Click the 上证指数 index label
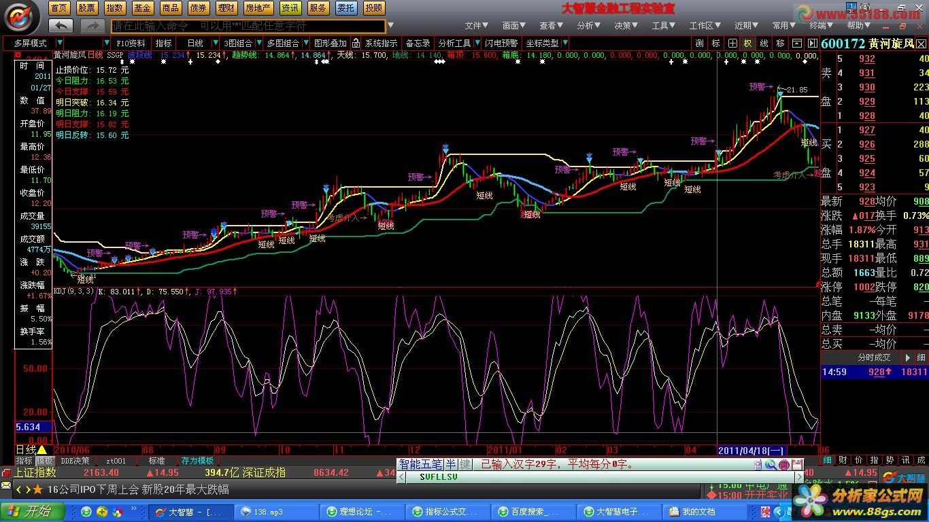This screenshot has width=929, height=522. point(35,472)
